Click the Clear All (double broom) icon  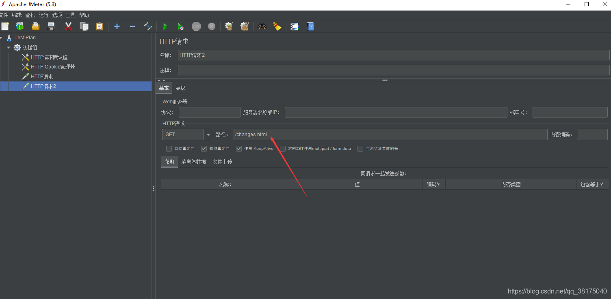[244, 26]
